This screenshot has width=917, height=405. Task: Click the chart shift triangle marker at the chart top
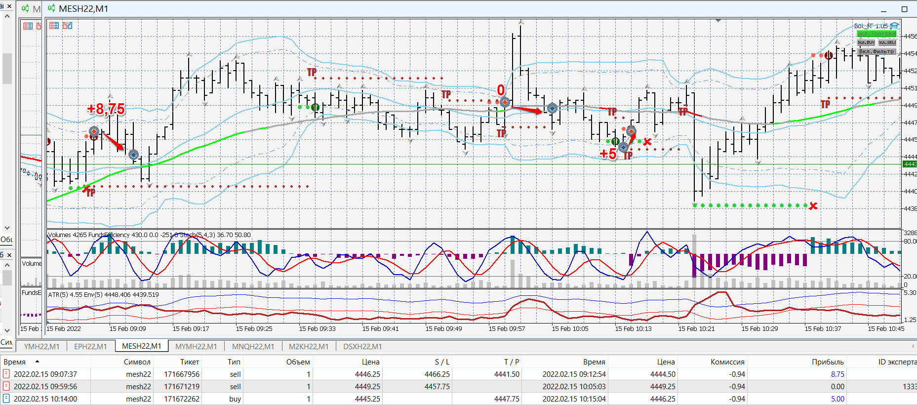tap(718, 20)
